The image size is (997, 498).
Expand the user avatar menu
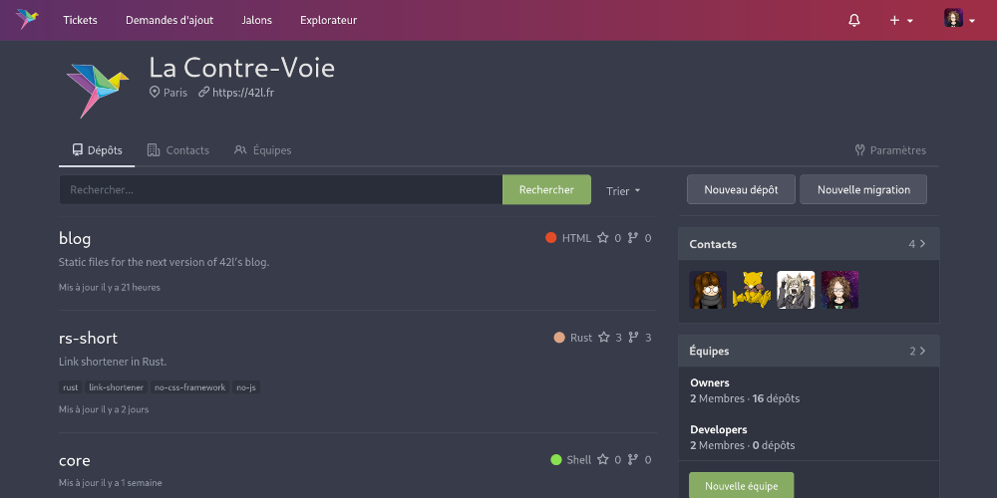click(959, 19)
